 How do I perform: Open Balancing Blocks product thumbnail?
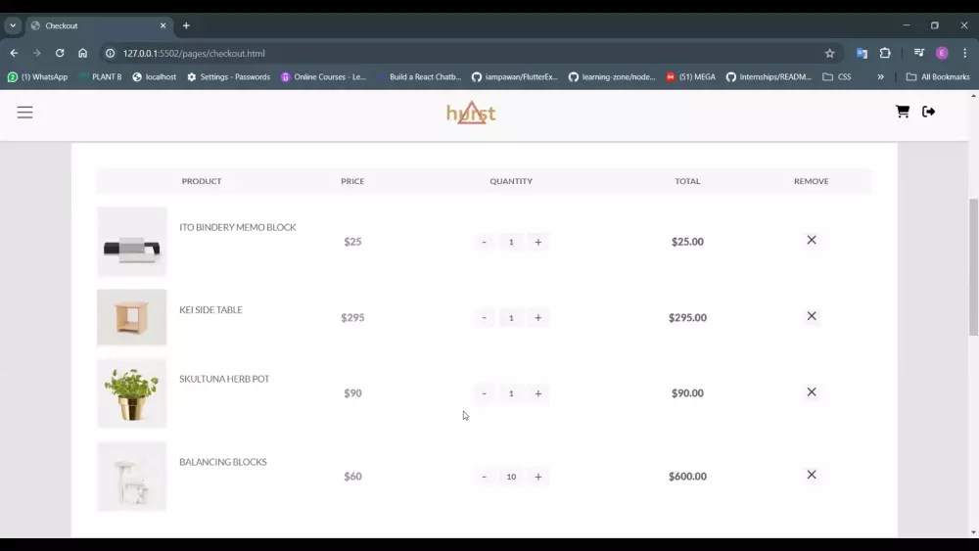[x=132, y=476]
